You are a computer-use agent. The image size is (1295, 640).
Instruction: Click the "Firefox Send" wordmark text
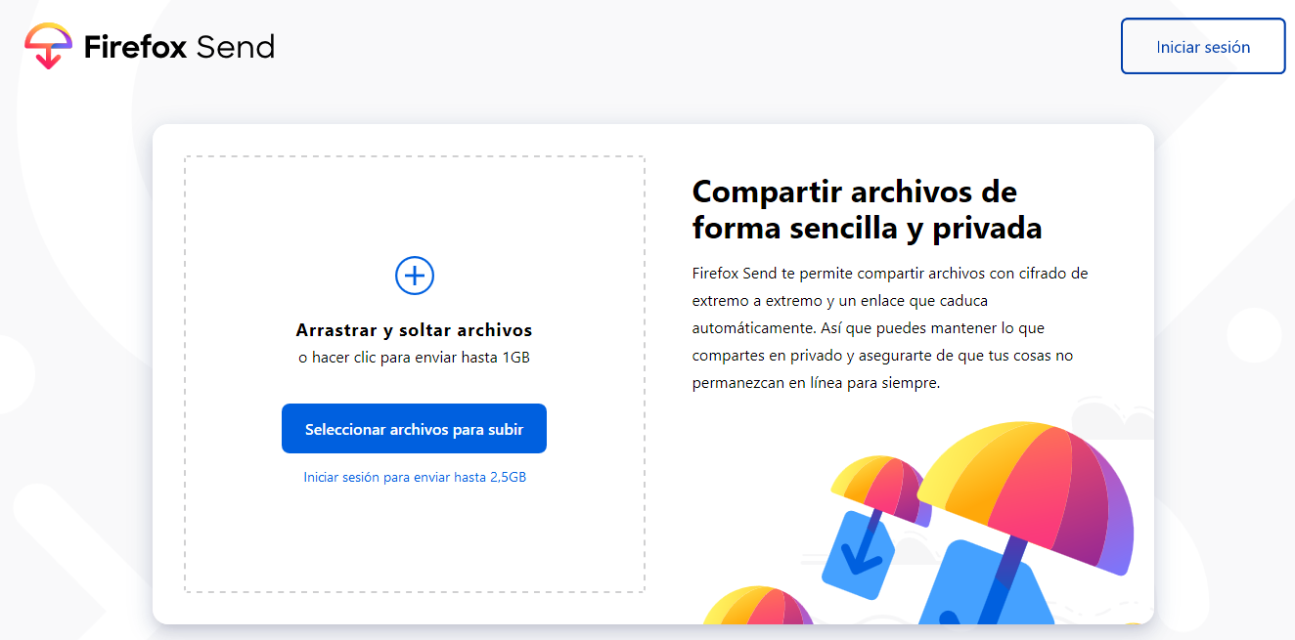coord(179,47)
